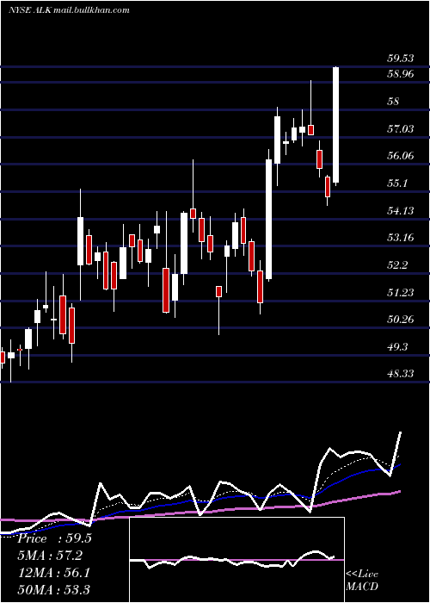Click the 51.23 price axis label
This screenshot has height=603, width=430.
401,292
